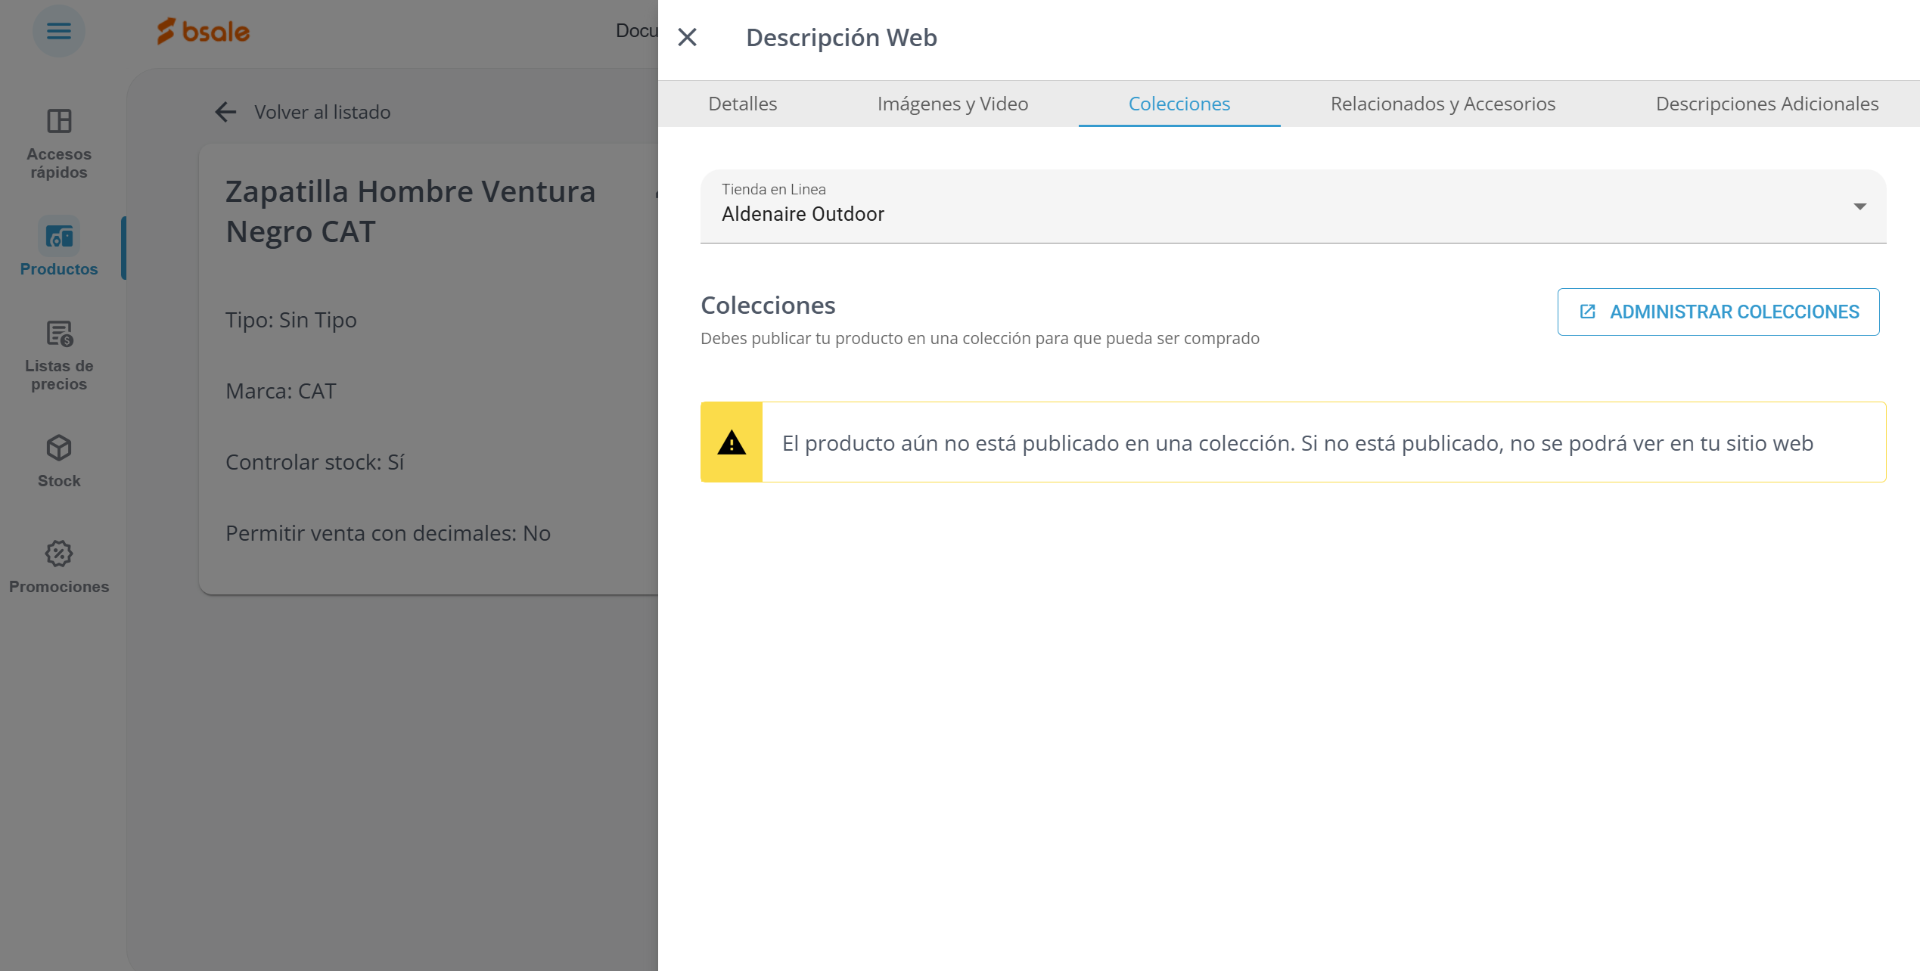Close the Descripción Web panel
The image size is (1920, 971).
[687, 37]
